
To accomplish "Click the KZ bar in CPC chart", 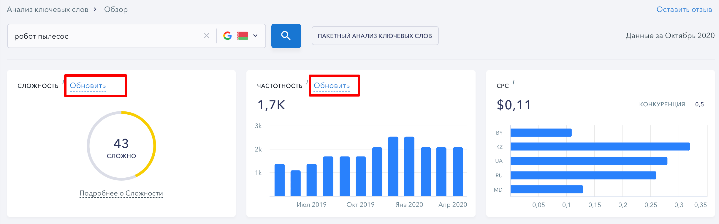I will click(600, 146).
